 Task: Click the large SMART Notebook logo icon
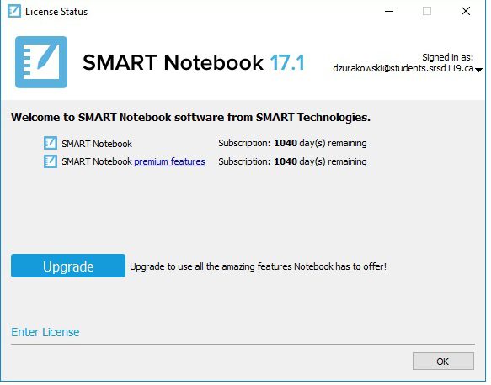pyautogui.click(x=41, y=62)
